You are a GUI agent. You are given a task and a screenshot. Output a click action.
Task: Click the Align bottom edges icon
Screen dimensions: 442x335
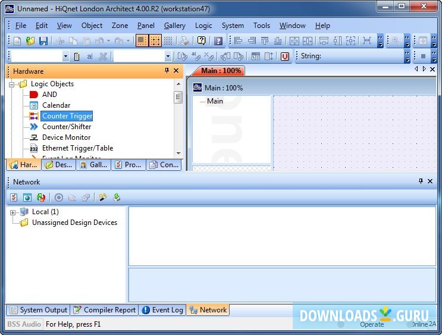(278, 41)
